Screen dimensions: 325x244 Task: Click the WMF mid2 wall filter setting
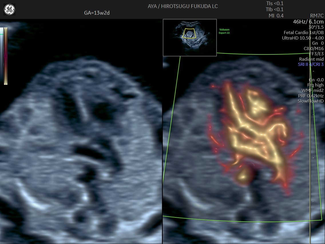[x=312, y=90]
